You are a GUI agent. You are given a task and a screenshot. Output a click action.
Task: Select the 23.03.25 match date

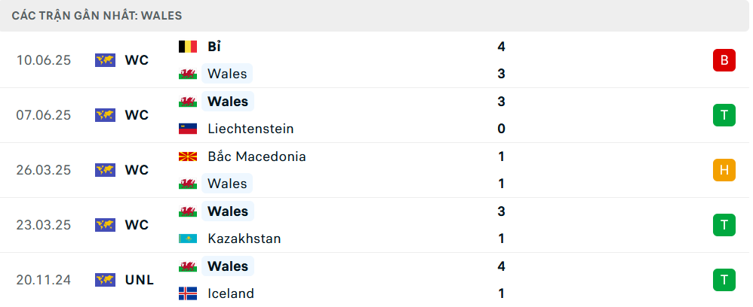44,225
